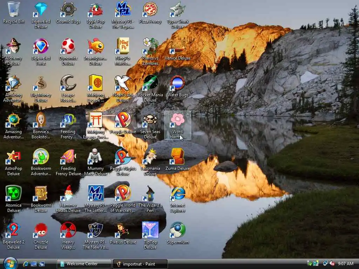Launch Talismania Deluxe shortcut

[x=150, y=162]
